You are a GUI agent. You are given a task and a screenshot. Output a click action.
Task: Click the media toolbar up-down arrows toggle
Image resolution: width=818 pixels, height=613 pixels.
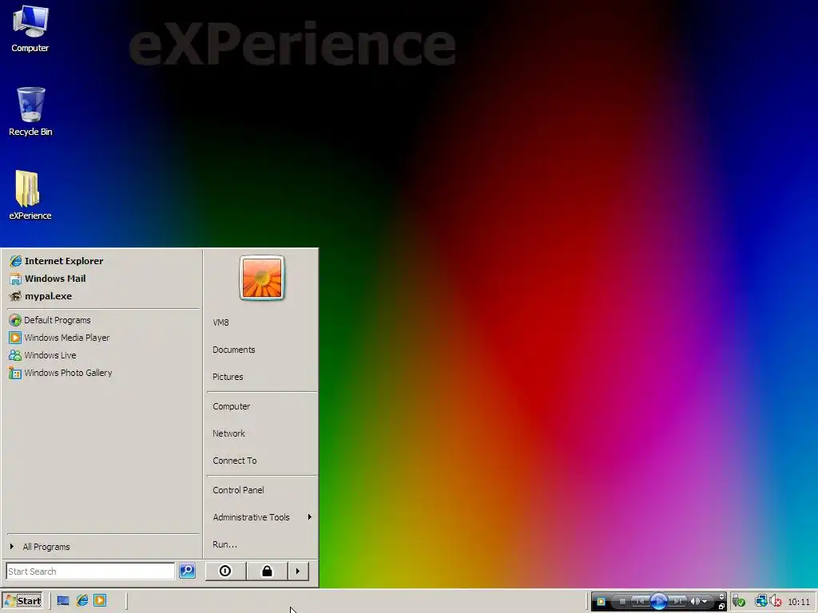coord(721,597)
